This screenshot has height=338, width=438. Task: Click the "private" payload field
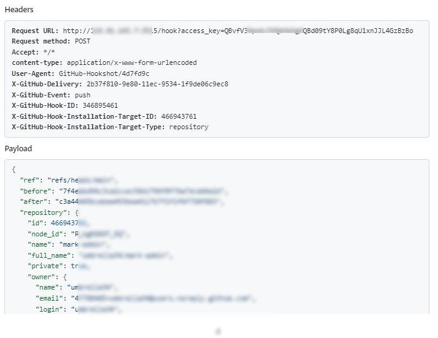point(58,266)
